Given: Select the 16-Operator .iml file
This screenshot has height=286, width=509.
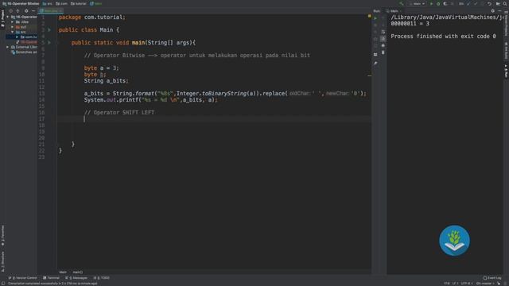Looking at the screenshot, I should click(26, 42).
